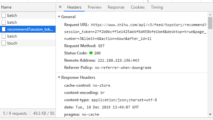Viewport: 213px width, 120px height.
Task: Click the Name column header
Action: coord(28,7)
